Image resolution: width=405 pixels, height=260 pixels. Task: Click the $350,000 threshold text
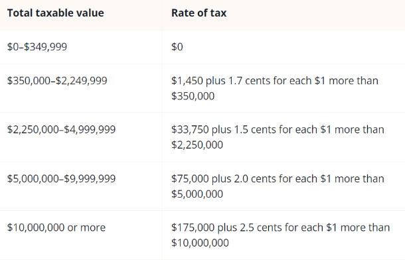click(x=193, y=96)
